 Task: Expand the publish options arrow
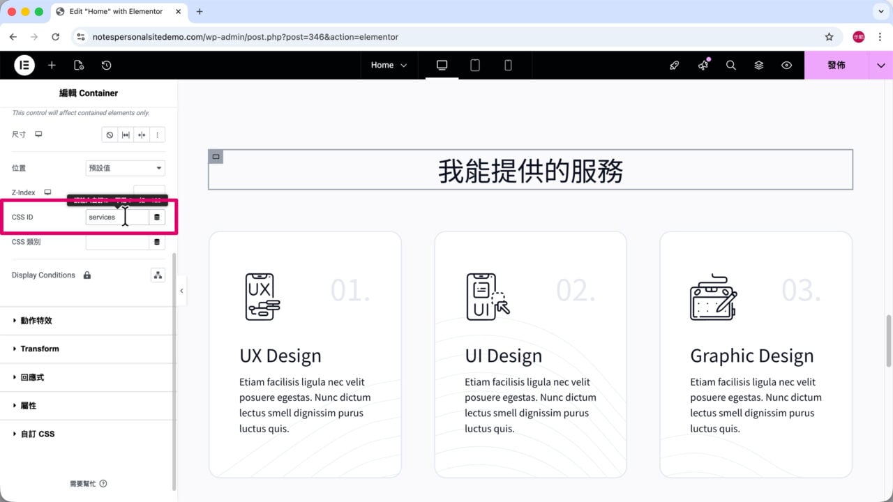point(881,65)
